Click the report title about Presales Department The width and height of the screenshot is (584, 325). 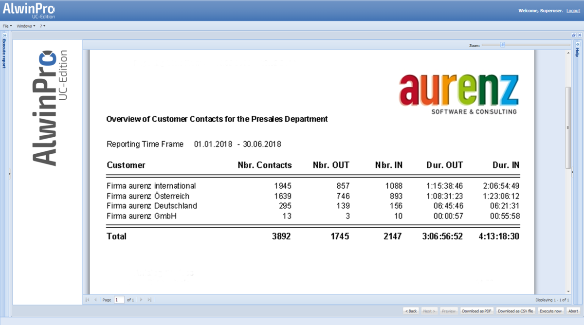(217, 119)
